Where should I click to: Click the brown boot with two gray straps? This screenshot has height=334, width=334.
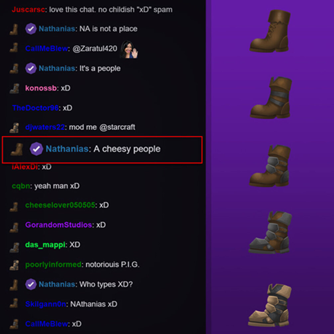[271, 98]
